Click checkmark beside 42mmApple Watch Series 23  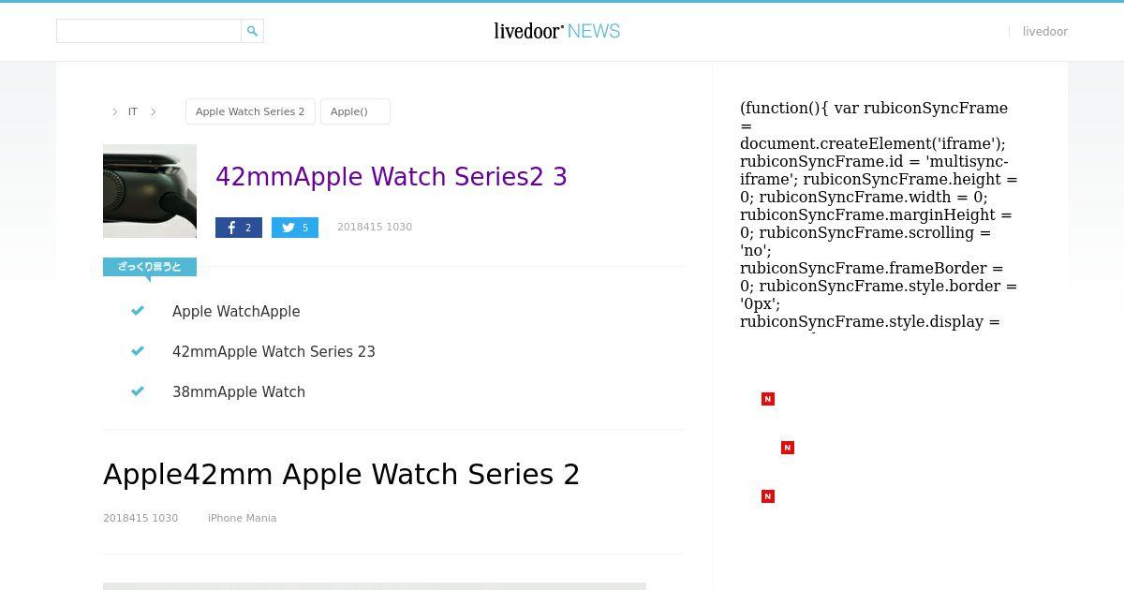click(138, 351)
